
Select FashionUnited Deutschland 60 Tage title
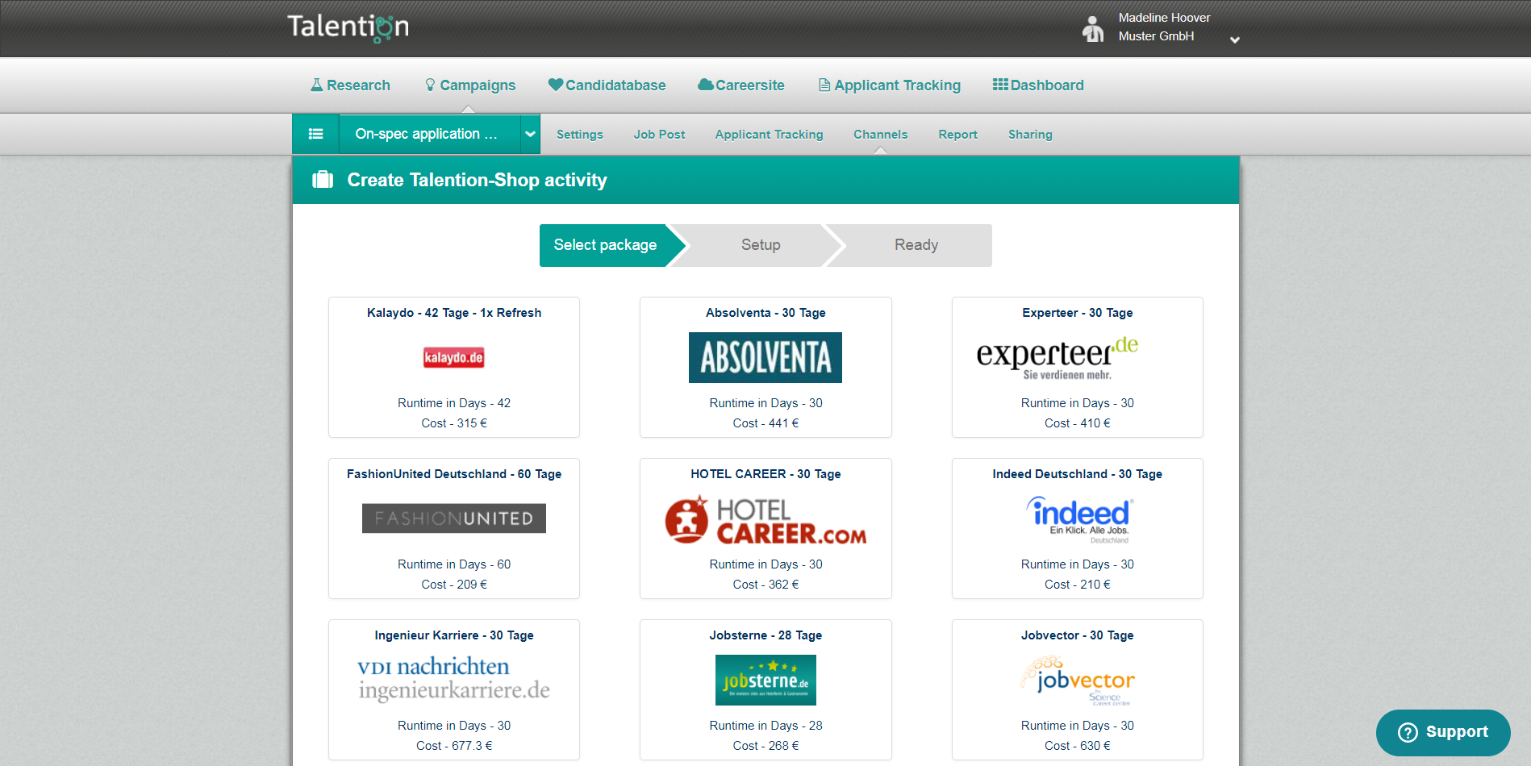454,474
